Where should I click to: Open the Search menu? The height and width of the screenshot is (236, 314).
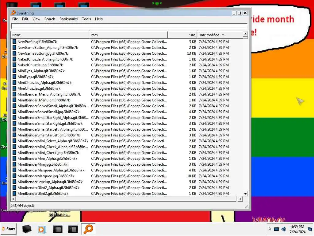click(x=50, y=19)
